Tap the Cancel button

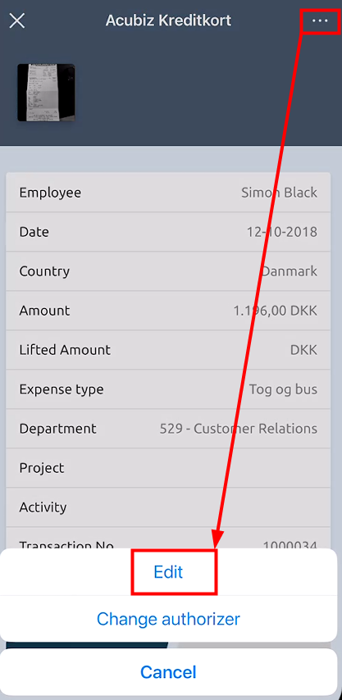coord(168,672)
